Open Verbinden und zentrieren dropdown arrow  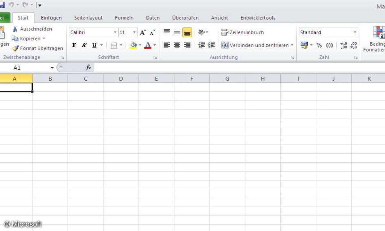[x=292, y=45]
